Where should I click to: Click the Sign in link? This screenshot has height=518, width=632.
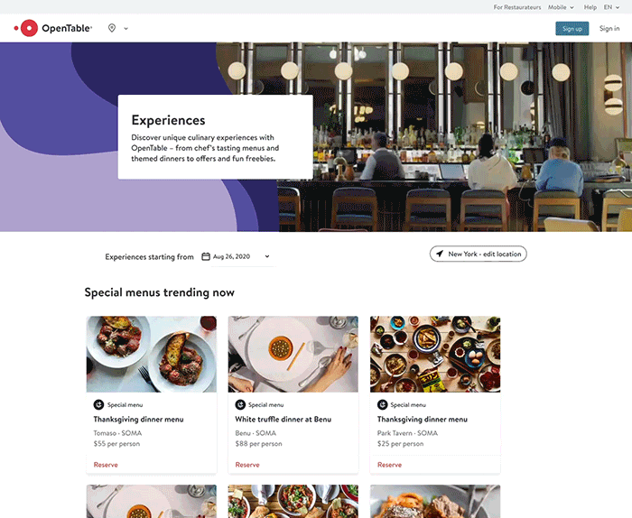(x=609, y=29)
